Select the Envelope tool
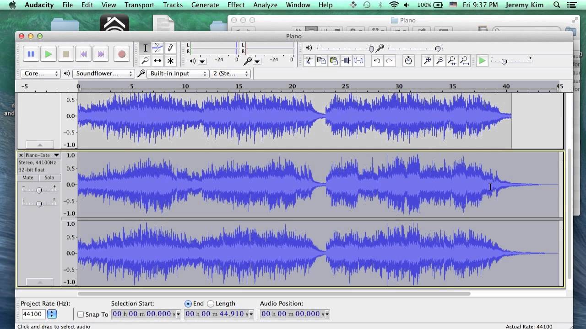The height and width of the screenshot is (329, 586). point(157,48)
